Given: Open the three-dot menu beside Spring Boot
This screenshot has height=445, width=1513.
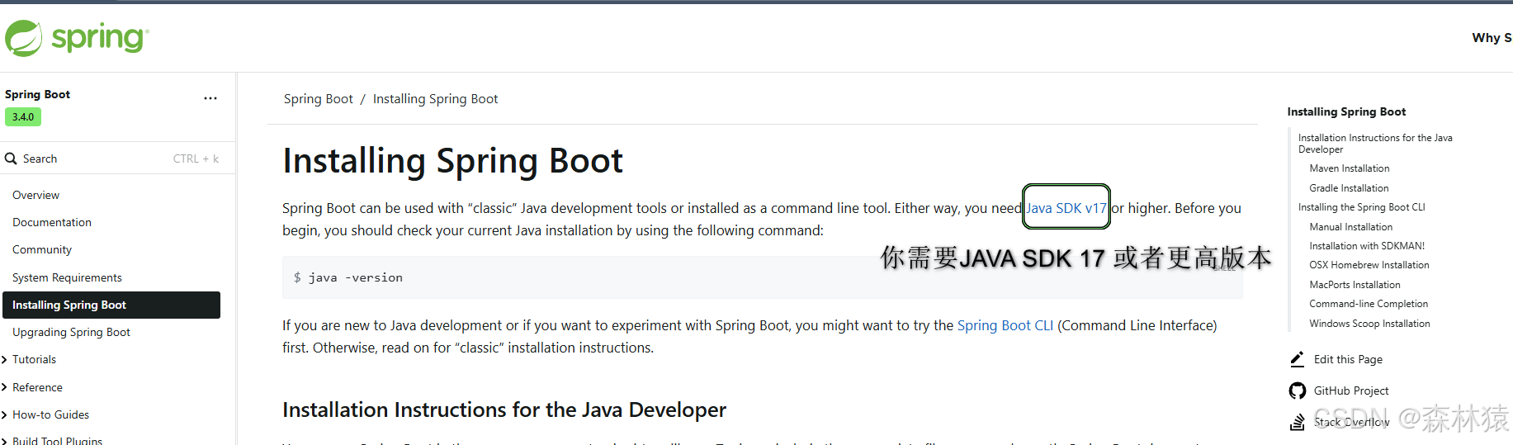Looking at the screenshot, I should pos(210,98).
